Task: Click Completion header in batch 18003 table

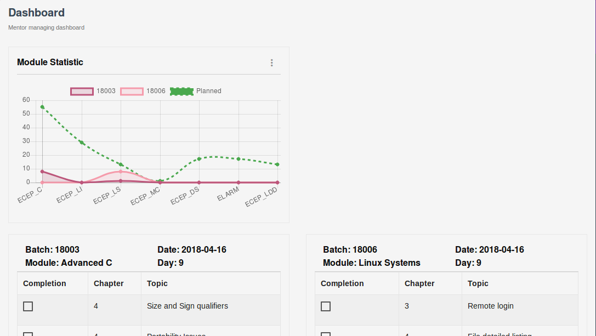Action: click(x=44, y=283)
